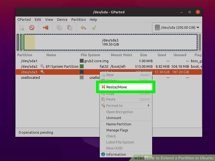Click the Partition column header
The height and width of the screenshot is (161, 215).
[x=25, y=55]
